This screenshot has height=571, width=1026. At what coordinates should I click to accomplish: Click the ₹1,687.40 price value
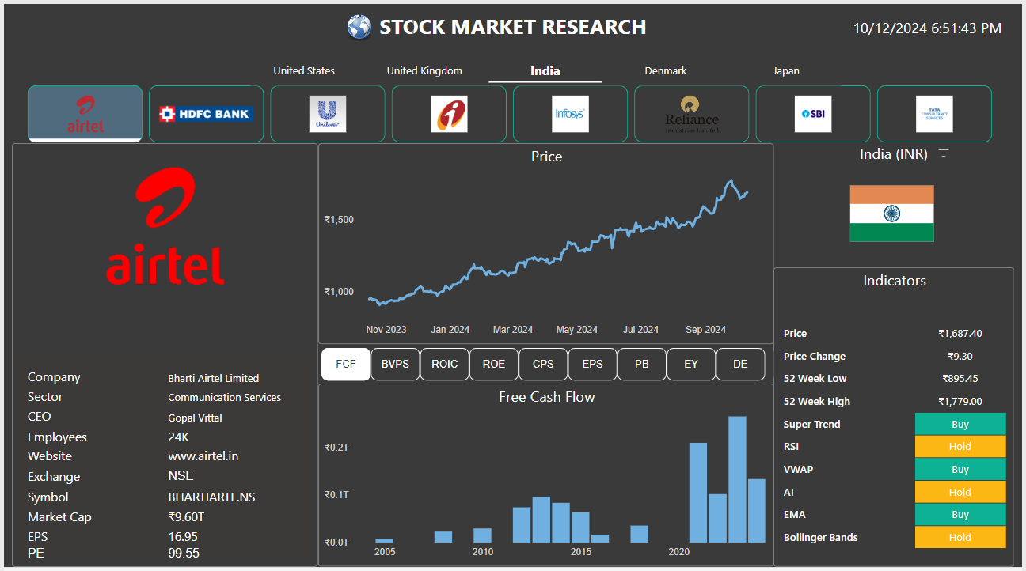point(960,334)
